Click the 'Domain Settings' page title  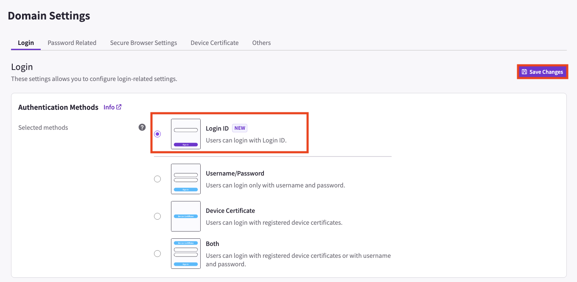pos(49,16)
